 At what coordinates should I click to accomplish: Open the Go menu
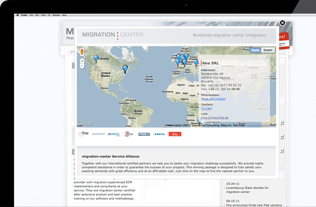coord(49,15)
